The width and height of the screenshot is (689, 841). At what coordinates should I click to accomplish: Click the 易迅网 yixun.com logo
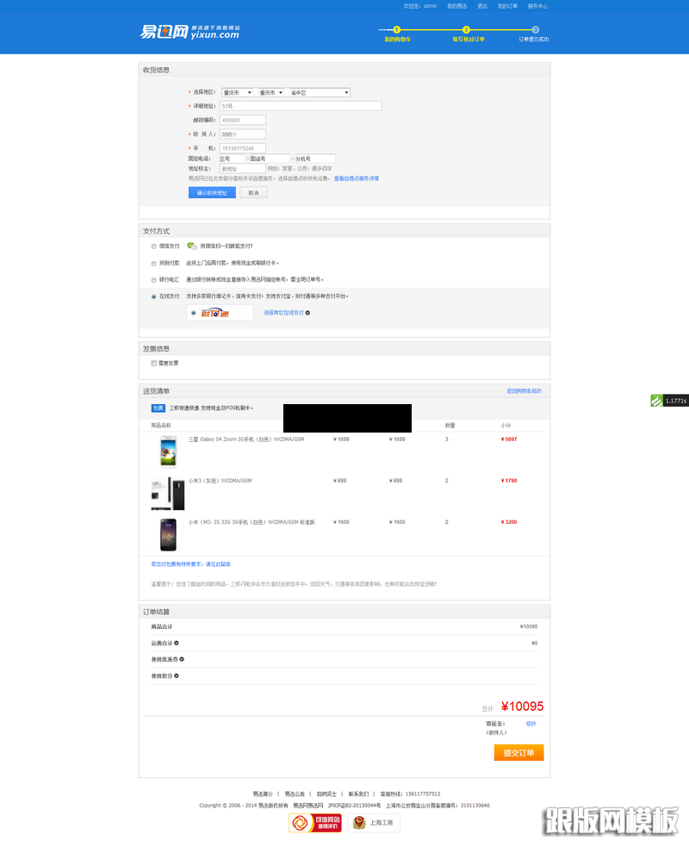[x=190, y=32]
